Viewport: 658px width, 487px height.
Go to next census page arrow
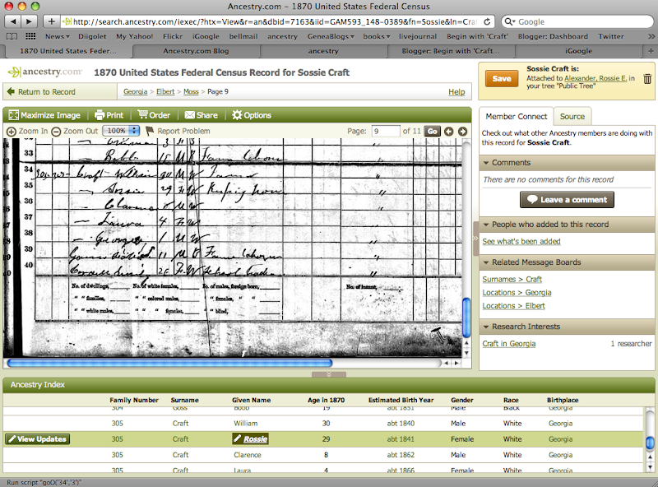click(x=462, y=132)
